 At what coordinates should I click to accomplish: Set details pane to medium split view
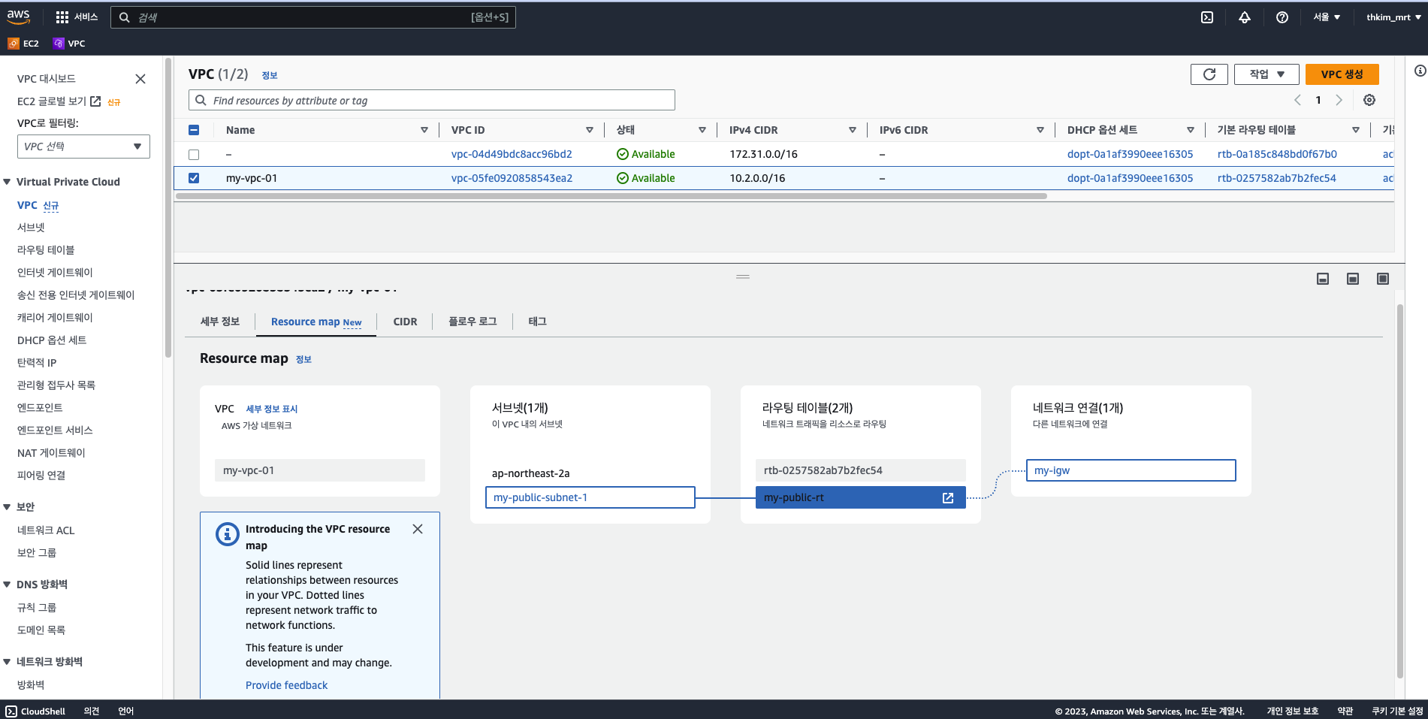click(x=1353, y=279)
